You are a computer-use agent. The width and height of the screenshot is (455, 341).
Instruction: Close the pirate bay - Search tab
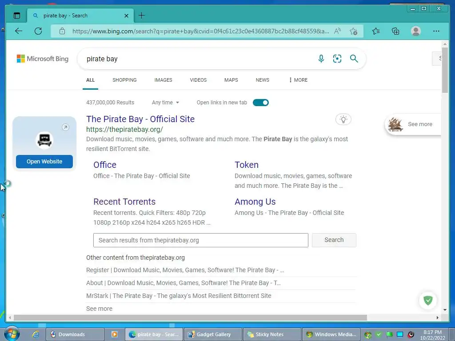click(126, 16)
